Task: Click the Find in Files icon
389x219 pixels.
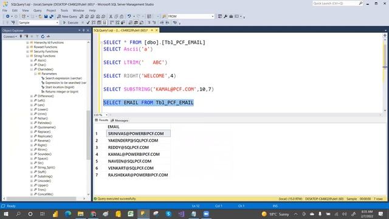Action: [164, 16]
